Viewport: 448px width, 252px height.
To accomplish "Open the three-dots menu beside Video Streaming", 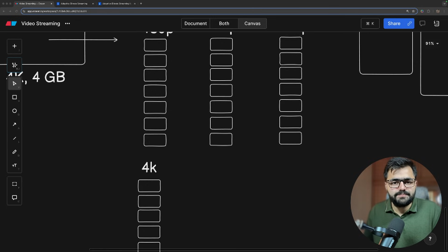I will pyautogui.click(x=67, y=24).
